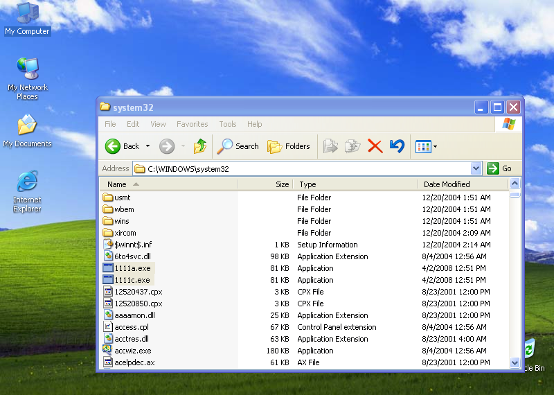Viewport: 554px width, 395px height.
Task: Click the '98 KB' size cell
Action: 280,256
